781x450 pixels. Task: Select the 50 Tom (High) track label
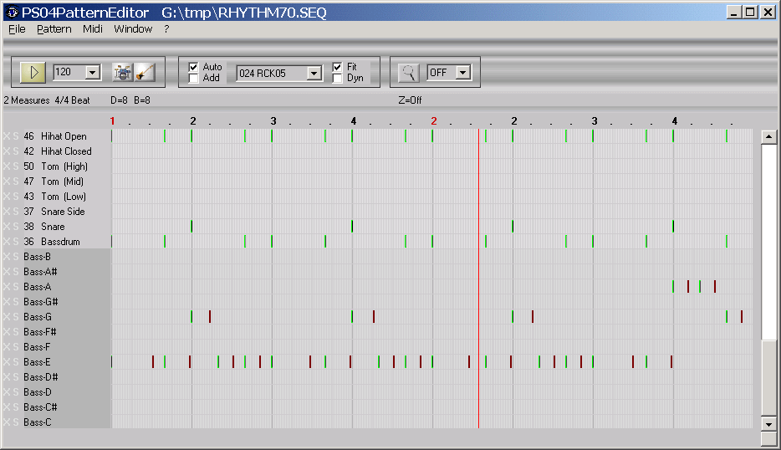[56, 166]
